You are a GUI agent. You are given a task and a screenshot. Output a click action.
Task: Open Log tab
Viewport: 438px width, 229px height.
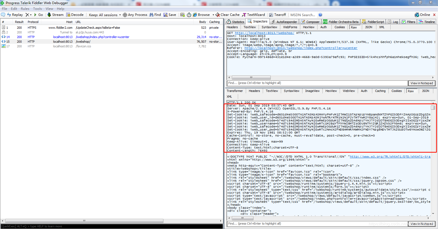click(x=393, y=22)
